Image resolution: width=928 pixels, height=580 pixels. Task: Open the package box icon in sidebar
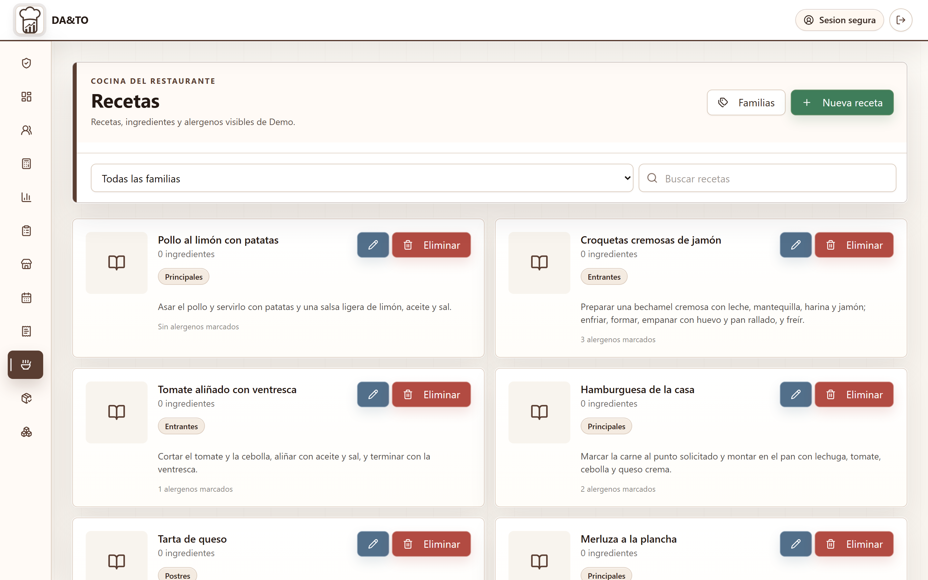click(x=26, y=398)
